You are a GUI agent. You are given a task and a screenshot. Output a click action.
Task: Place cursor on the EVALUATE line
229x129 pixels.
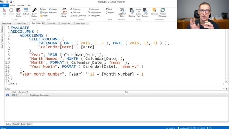point(20,28)
